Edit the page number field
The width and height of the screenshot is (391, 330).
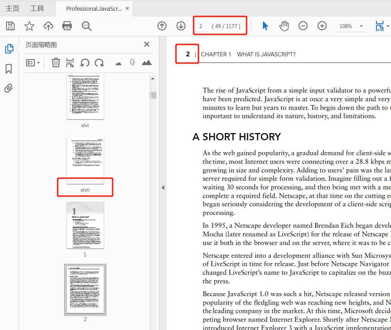point(201,26)
